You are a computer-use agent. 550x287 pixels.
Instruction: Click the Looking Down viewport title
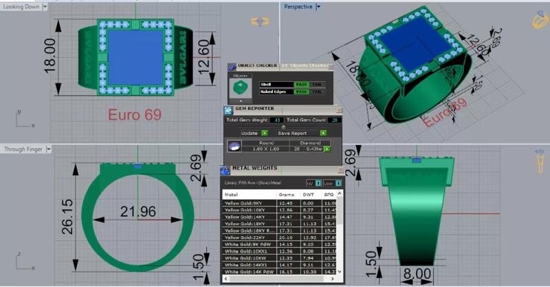click(21, 7)
